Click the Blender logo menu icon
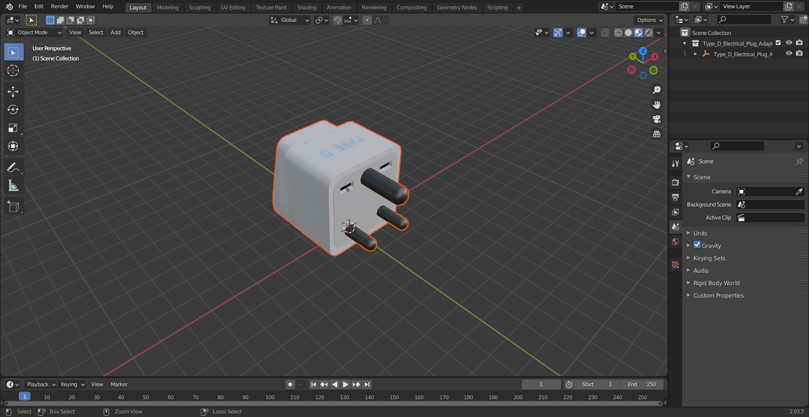Image resolution: width=809 pixels, height=417 pixels. [x=9, y=7]
